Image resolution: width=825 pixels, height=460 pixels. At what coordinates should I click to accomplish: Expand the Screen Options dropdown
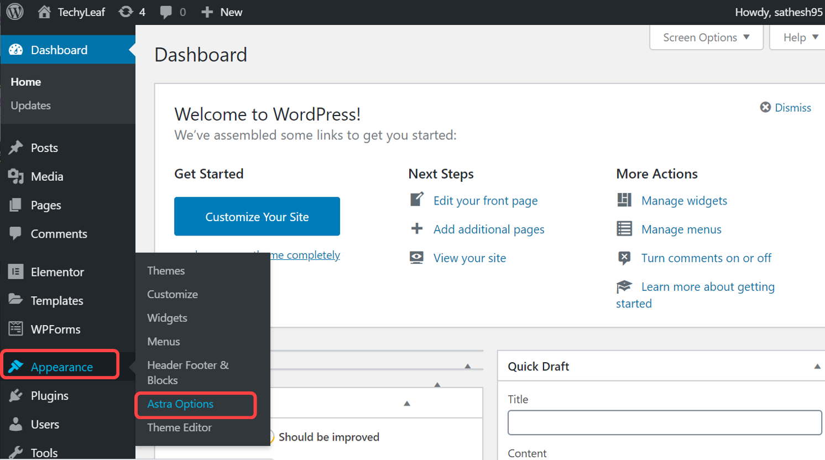(x=706, y=38)
